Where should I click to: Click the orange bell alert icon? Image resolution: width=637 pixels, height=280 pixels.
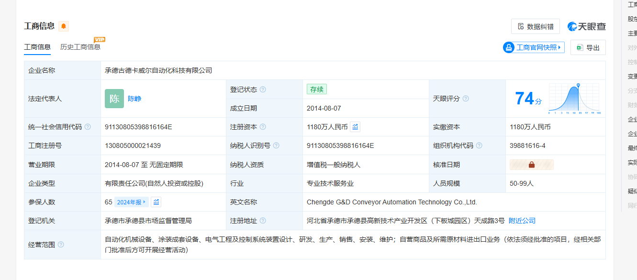click(64, 26)
